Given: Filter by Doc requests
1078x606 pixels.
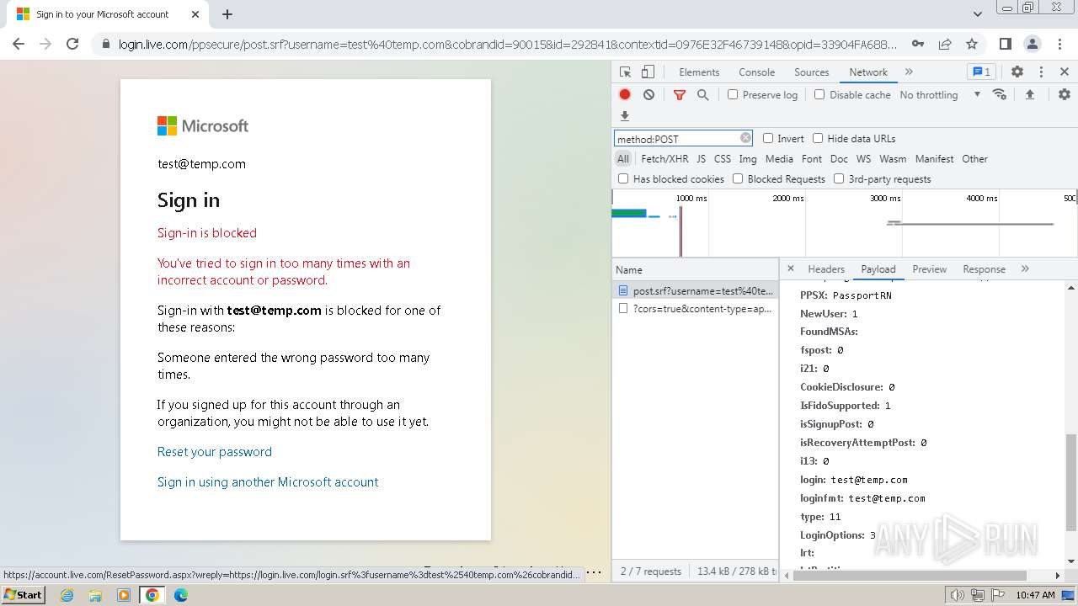Looking at the screenshot, I should coord(839,158).
